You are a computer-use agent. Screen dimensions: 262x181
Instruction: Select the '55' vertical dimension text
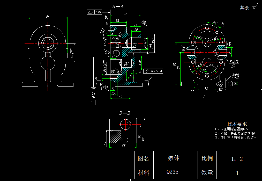tap(105, 143)
